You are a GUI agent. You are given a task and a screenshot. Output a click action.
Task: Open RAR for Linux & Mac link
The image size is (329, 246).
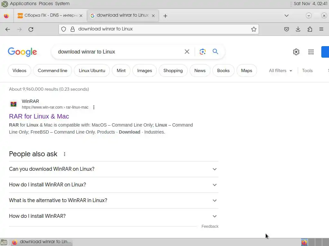point(39,116)
